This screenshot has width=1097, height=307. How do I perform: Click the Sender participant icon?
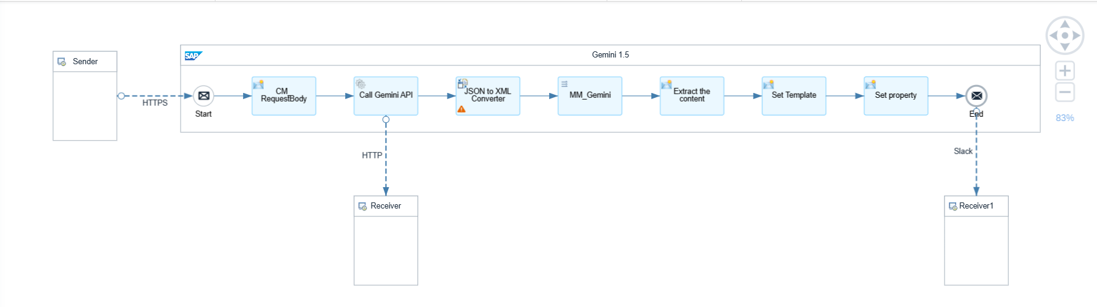pyautogui.click(x=62, y=62)
